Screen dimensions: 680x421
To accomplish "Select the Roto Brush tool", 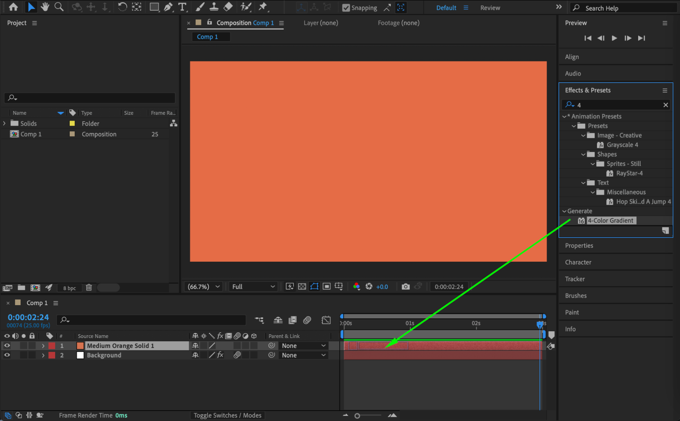I will 246,7.
